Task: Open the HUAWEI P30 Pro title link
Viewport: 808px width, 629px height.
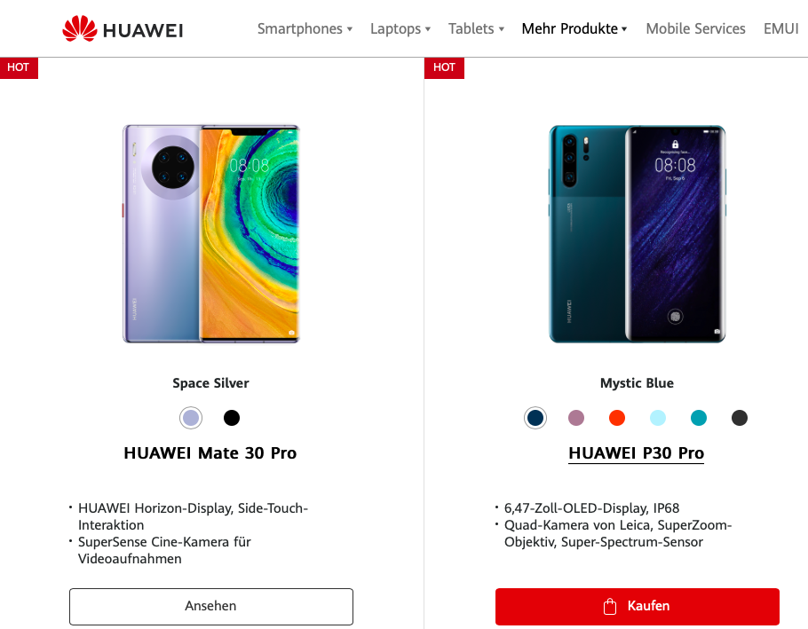Action: click(x=636, y=453)
